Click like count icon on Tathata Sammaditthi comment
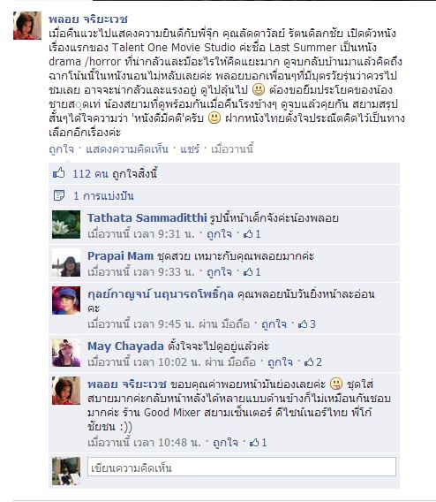The width and height of the screenshot is (436, 502). [x=248, y=234]
